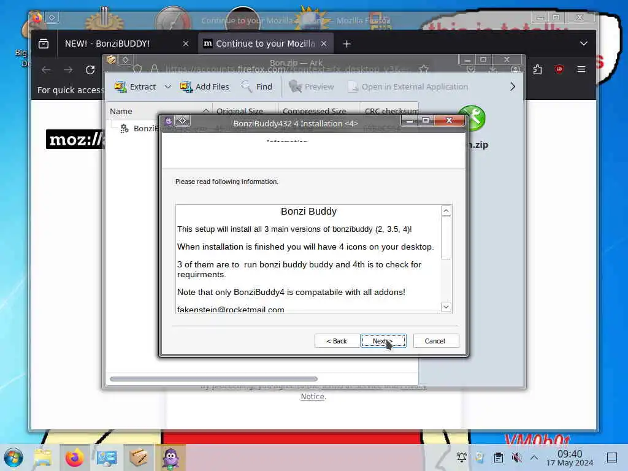The image size is (628, 471).
Task: Click the Firefox window pin diamond icon
Action: [52, 17]
